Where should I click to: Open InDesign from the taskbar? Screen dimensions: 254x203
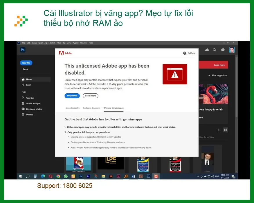point(118,176)
